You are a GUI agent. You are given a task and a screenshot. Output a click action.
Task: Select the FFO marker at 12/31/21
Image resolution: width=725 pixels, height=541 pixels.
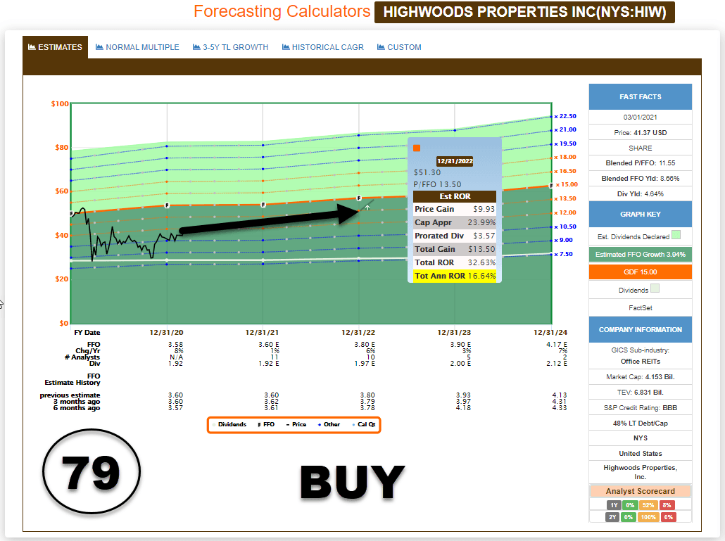[263, 205]
